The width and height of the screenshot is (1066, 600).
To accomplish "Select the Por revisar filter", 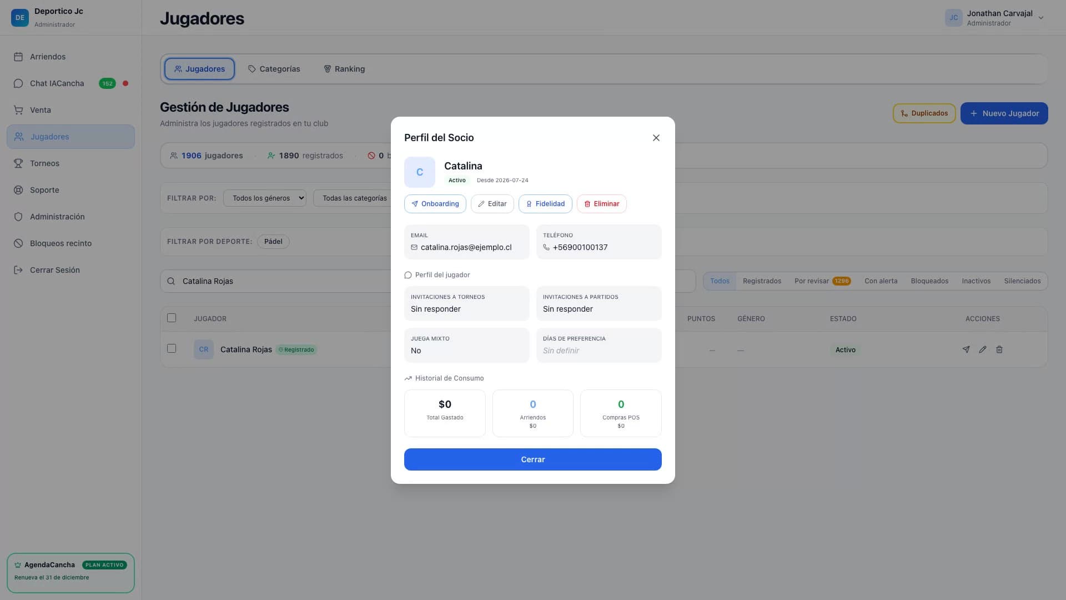I will [822, 281].
